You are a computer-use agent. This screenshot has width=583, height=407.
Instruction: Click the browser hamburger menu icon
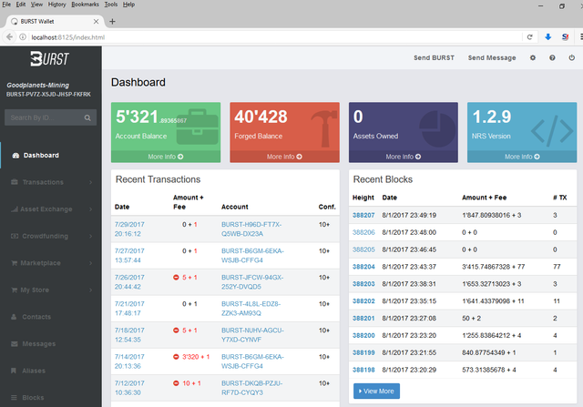pyautogui.click(x=581, y=36)
